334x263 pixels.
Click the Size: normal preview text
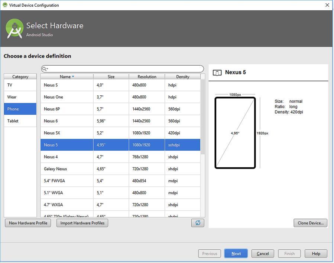288,101
